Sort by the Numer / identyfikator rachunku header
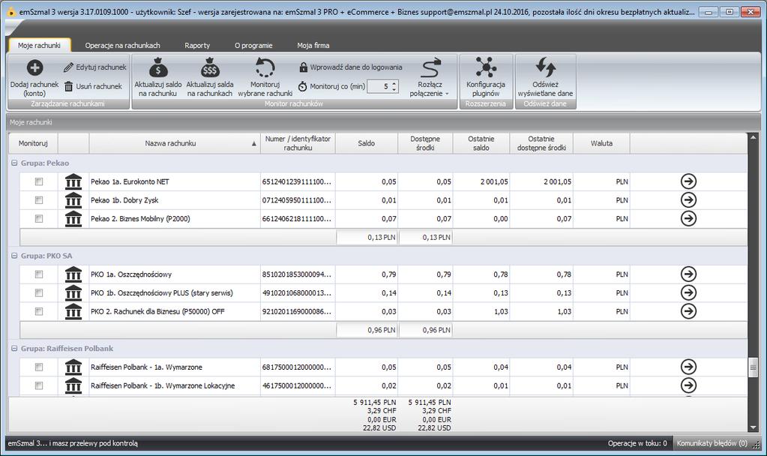Screen dimensions: 767x456 tap(298, 143)
